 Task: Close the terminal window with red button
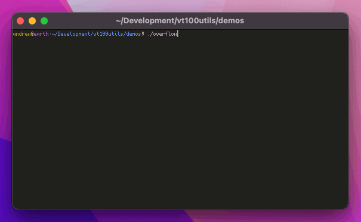(x=20, y=21)
